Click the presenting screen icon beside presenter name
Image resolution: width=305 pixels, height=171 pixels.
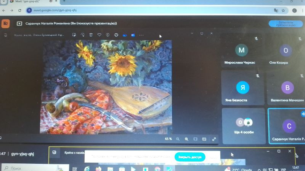[19, 24]
